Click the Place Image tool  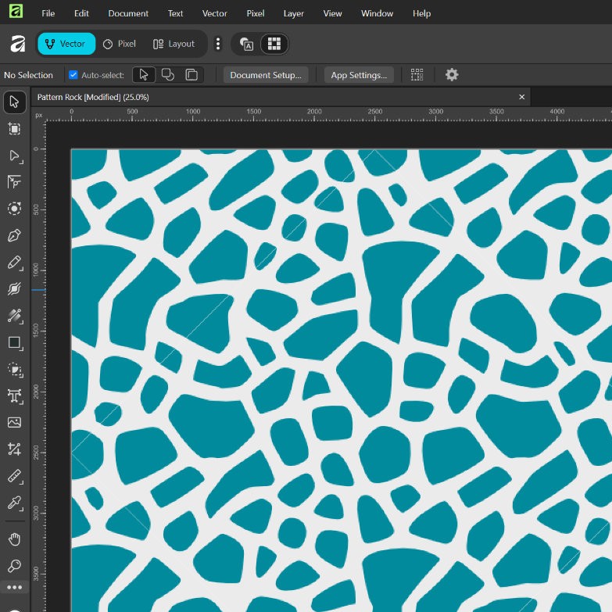click(14, 422)
